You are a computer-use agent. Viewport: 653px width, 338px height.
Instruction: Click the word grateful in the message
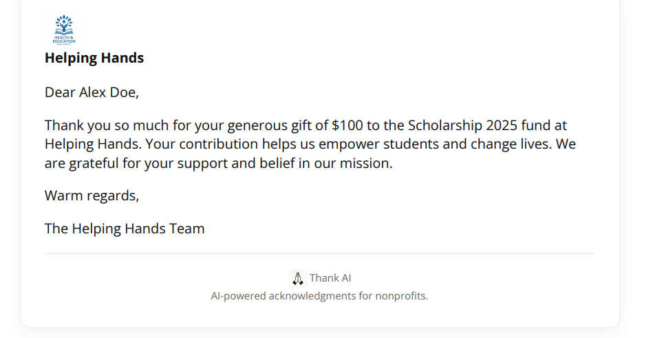click(94, 163)
